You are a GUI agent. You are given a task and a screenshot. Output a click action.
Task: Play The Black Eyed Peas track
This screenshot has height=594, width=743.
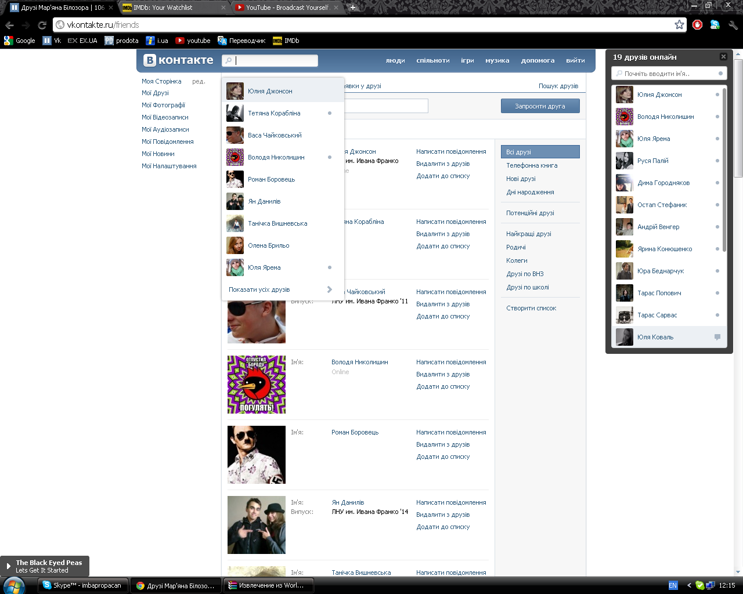(8, 566)
